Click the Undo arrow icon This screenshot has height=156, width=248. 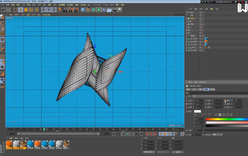pos(4,10)
